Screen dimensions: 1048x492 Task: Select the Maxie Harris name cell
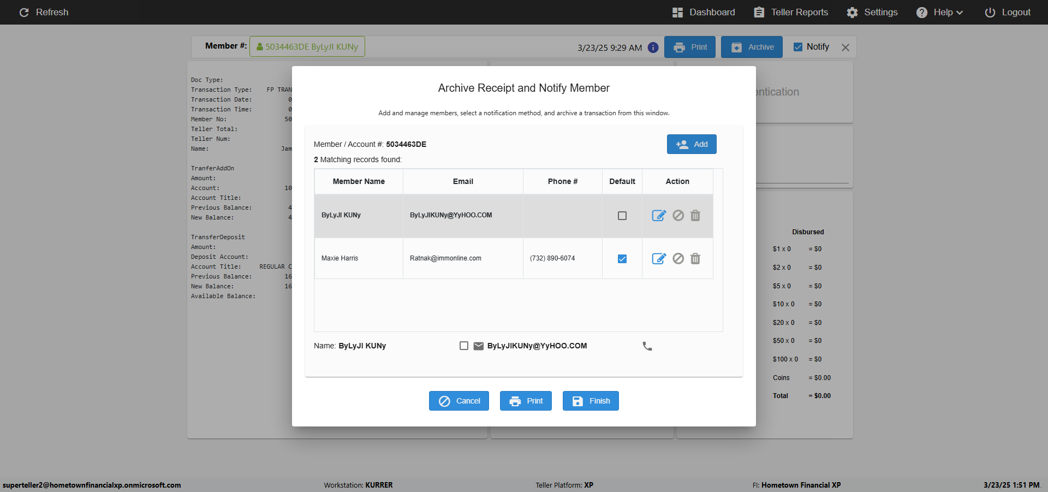click(359, 258)
